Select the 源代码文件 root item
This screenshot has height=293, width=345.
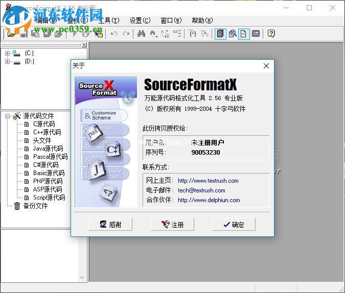pyautogui.click(x=38, y=116)
